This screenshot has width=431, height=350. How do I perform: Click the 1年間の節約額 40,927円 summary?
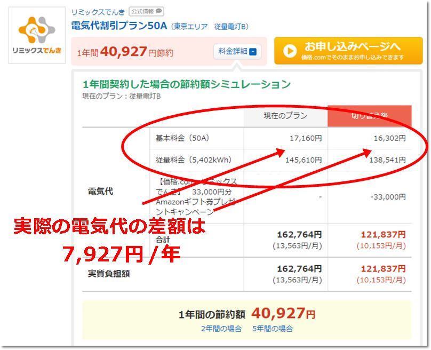click(x=247, y=314)
